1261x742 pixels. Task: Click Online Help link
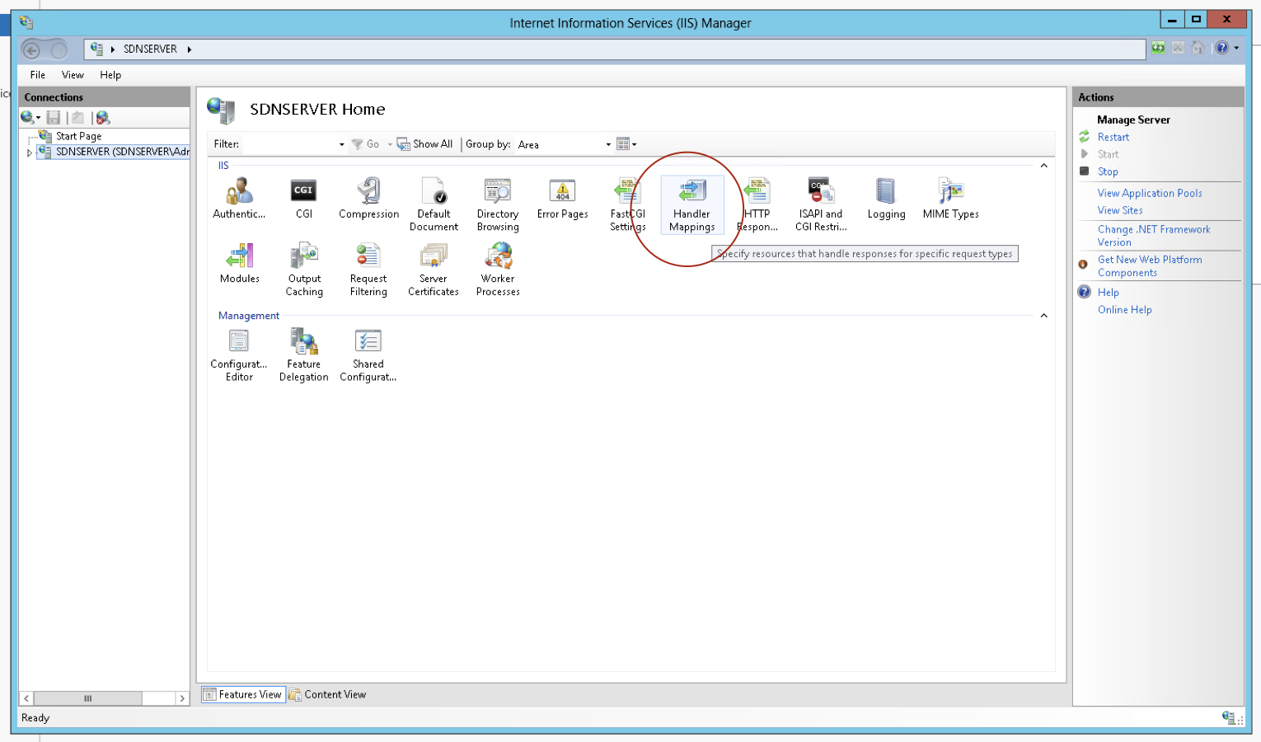1124,310
